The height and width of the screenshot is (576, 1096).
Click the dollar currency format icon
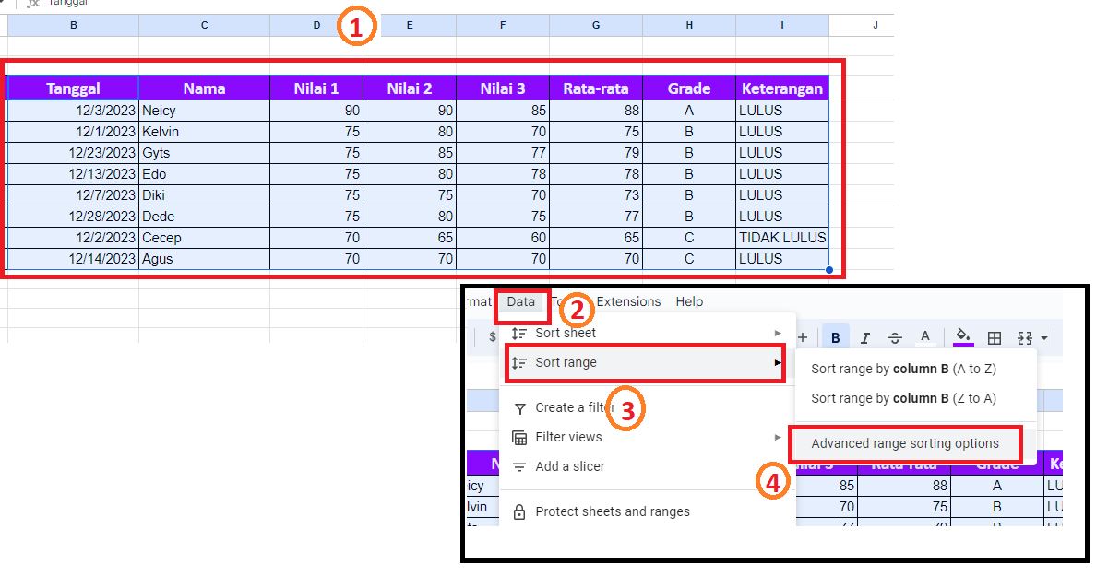coord(492,336)
